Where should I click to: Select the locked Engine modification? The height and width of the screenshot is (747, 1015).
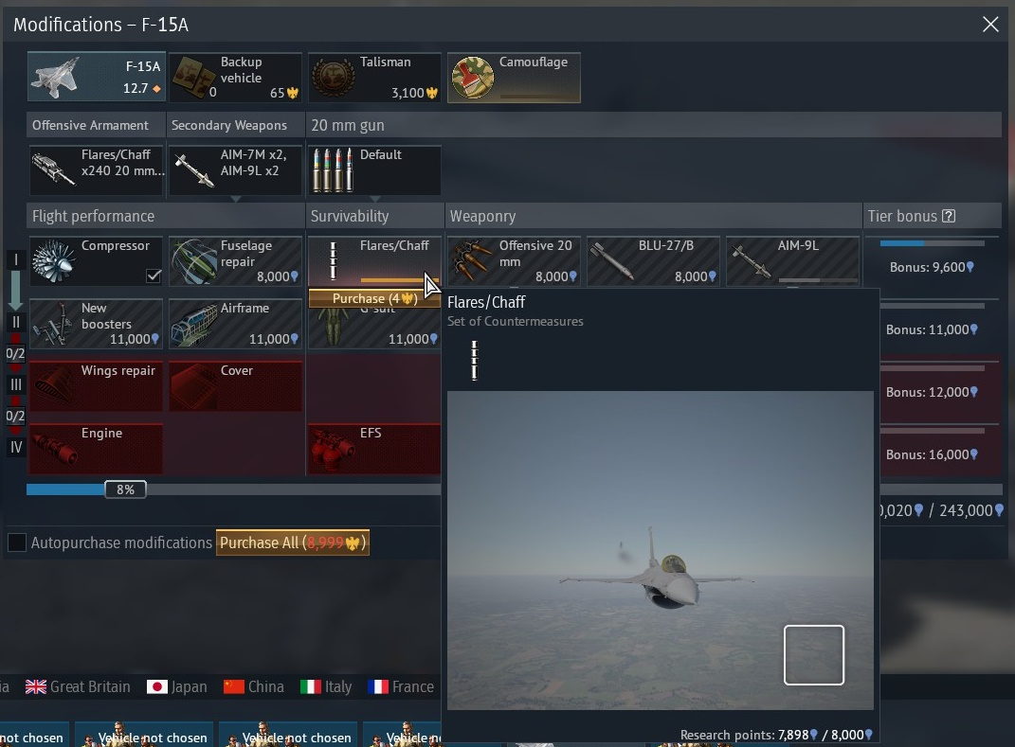point(97,449)
